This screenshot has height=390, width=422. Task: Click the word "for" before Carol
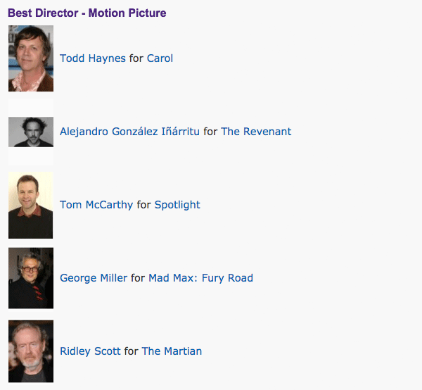click(136, 58)
